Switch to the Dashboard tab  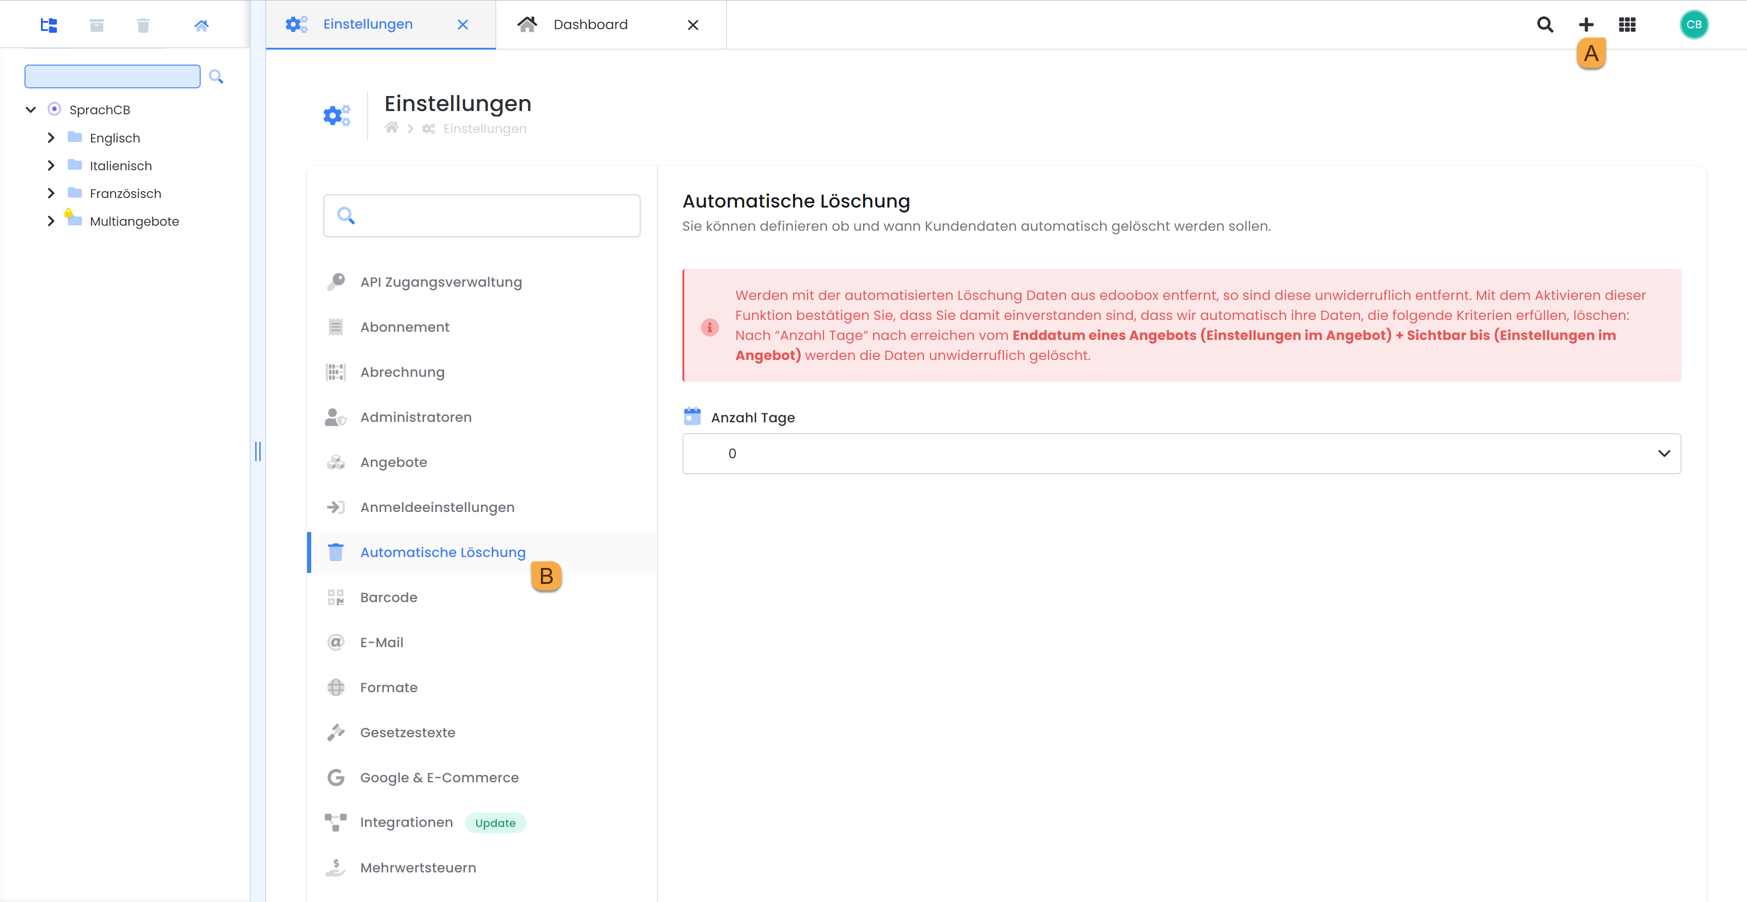pos(590,25)
